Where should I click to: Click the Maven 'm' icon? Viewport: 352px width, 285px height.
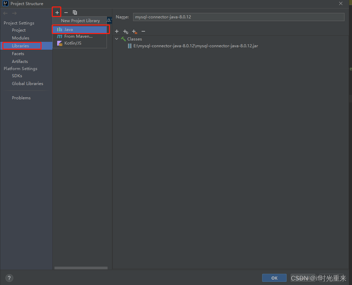point(60,36)
